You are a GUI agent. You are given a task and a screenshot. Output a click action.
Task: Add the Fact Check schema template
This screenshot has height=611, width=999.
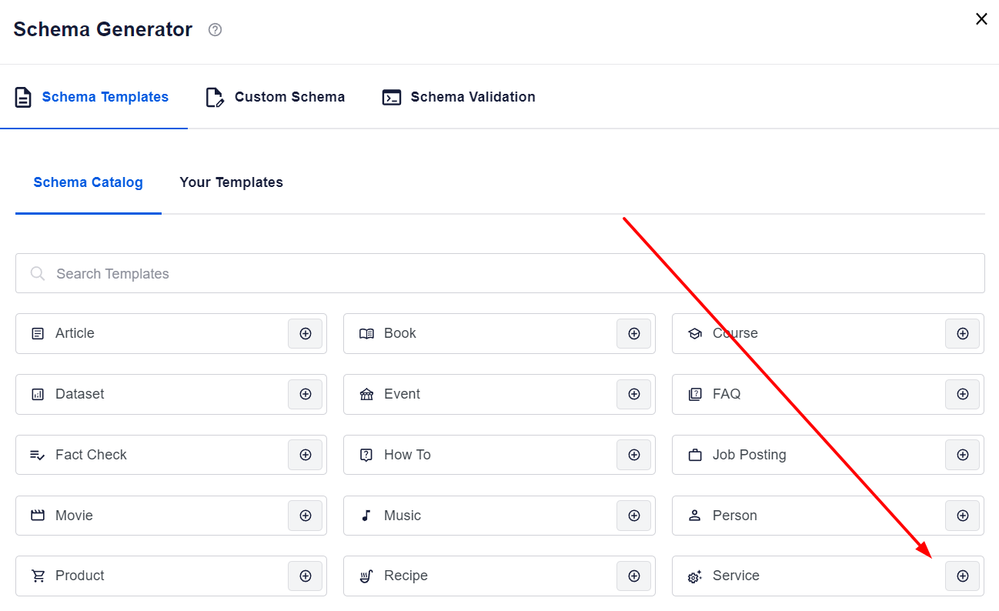coord(306,455)
